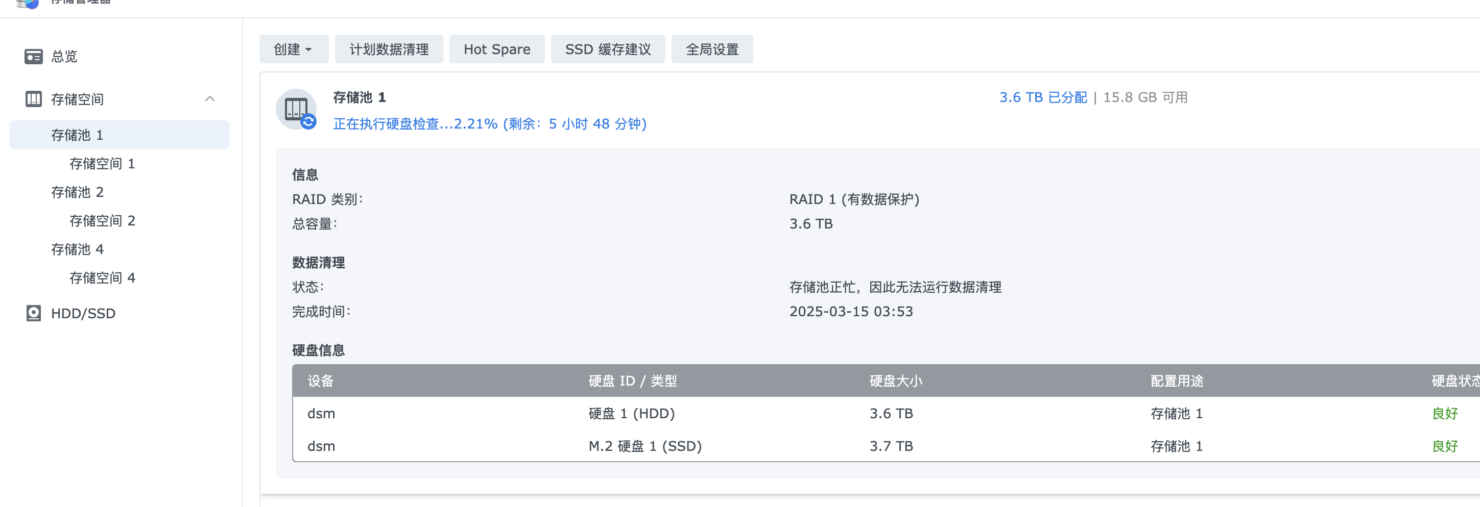This screenshot has height=507, width=1480.
Task: Click the 3.6 TB 已分配 link
Action: [1043, 97]
